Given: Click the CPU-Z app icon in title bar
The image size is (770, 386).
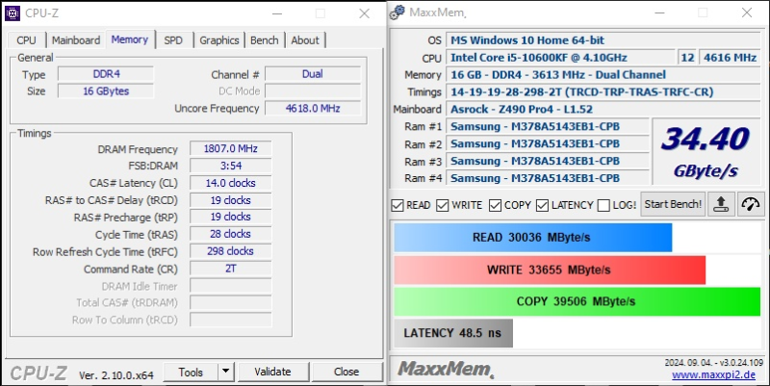Looking at the screenshot, I should coord(12,13).
